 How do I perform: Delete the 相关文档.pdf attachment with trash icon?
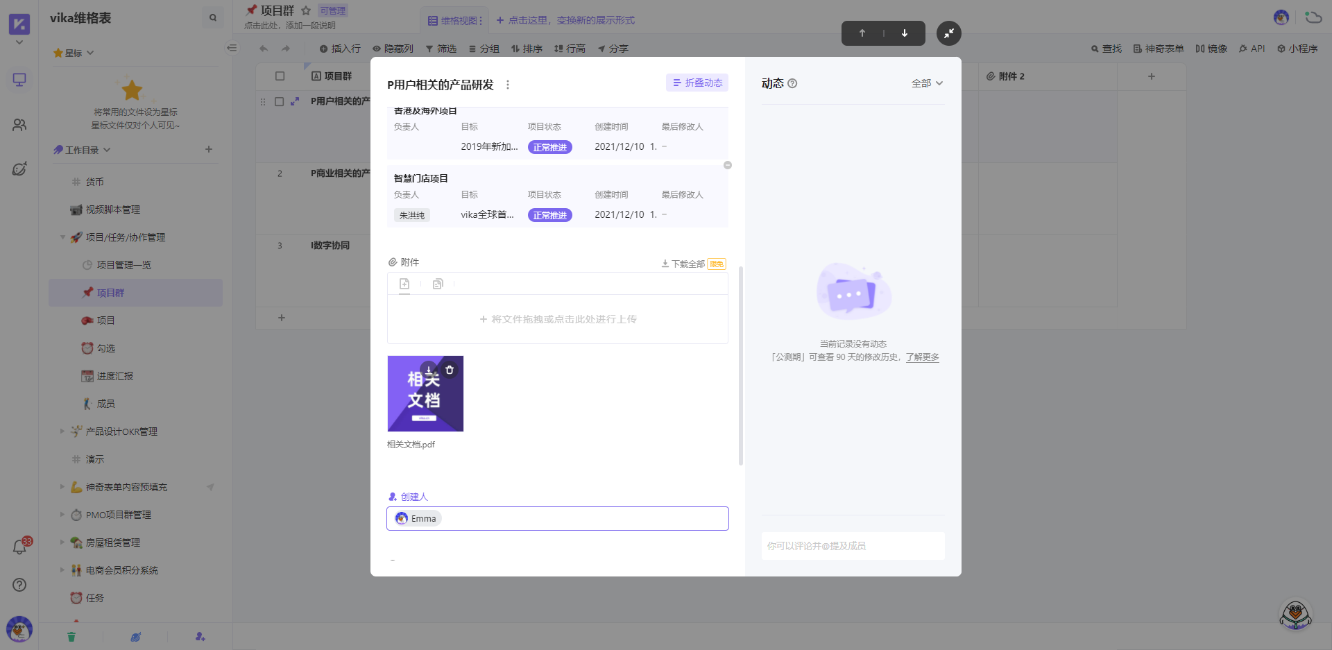[450, 370]
